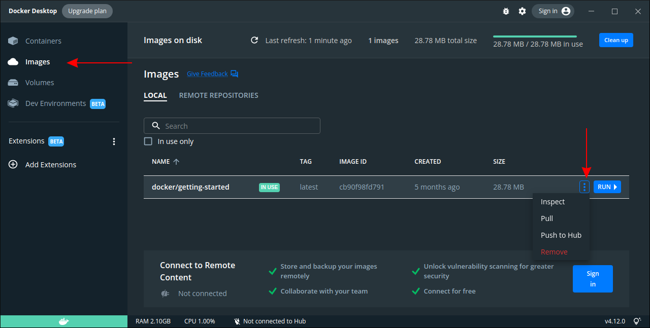650x328 pixels.
Task: Click the whale icon in the status bar
Action: click(63, 321)
